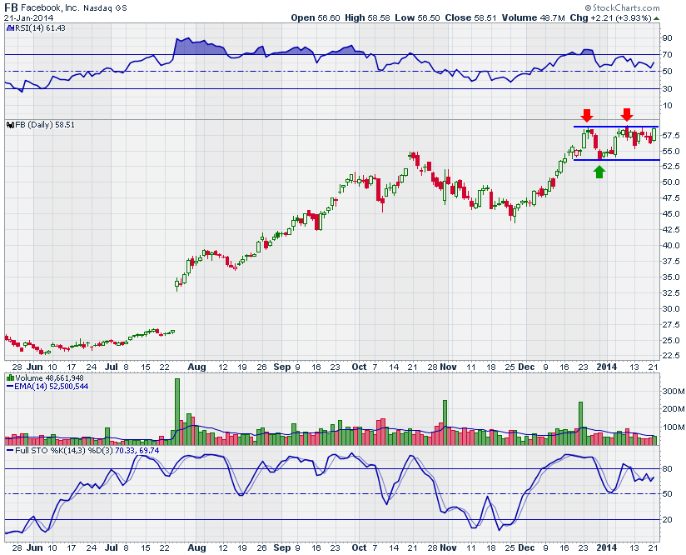Click the blue dash before Full STO
Screen dimensions: 686x555
click(10, 450)
